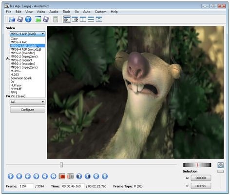Open the bitrate Calculator toolbar icon
230x195 pixels.
point(56,19)
